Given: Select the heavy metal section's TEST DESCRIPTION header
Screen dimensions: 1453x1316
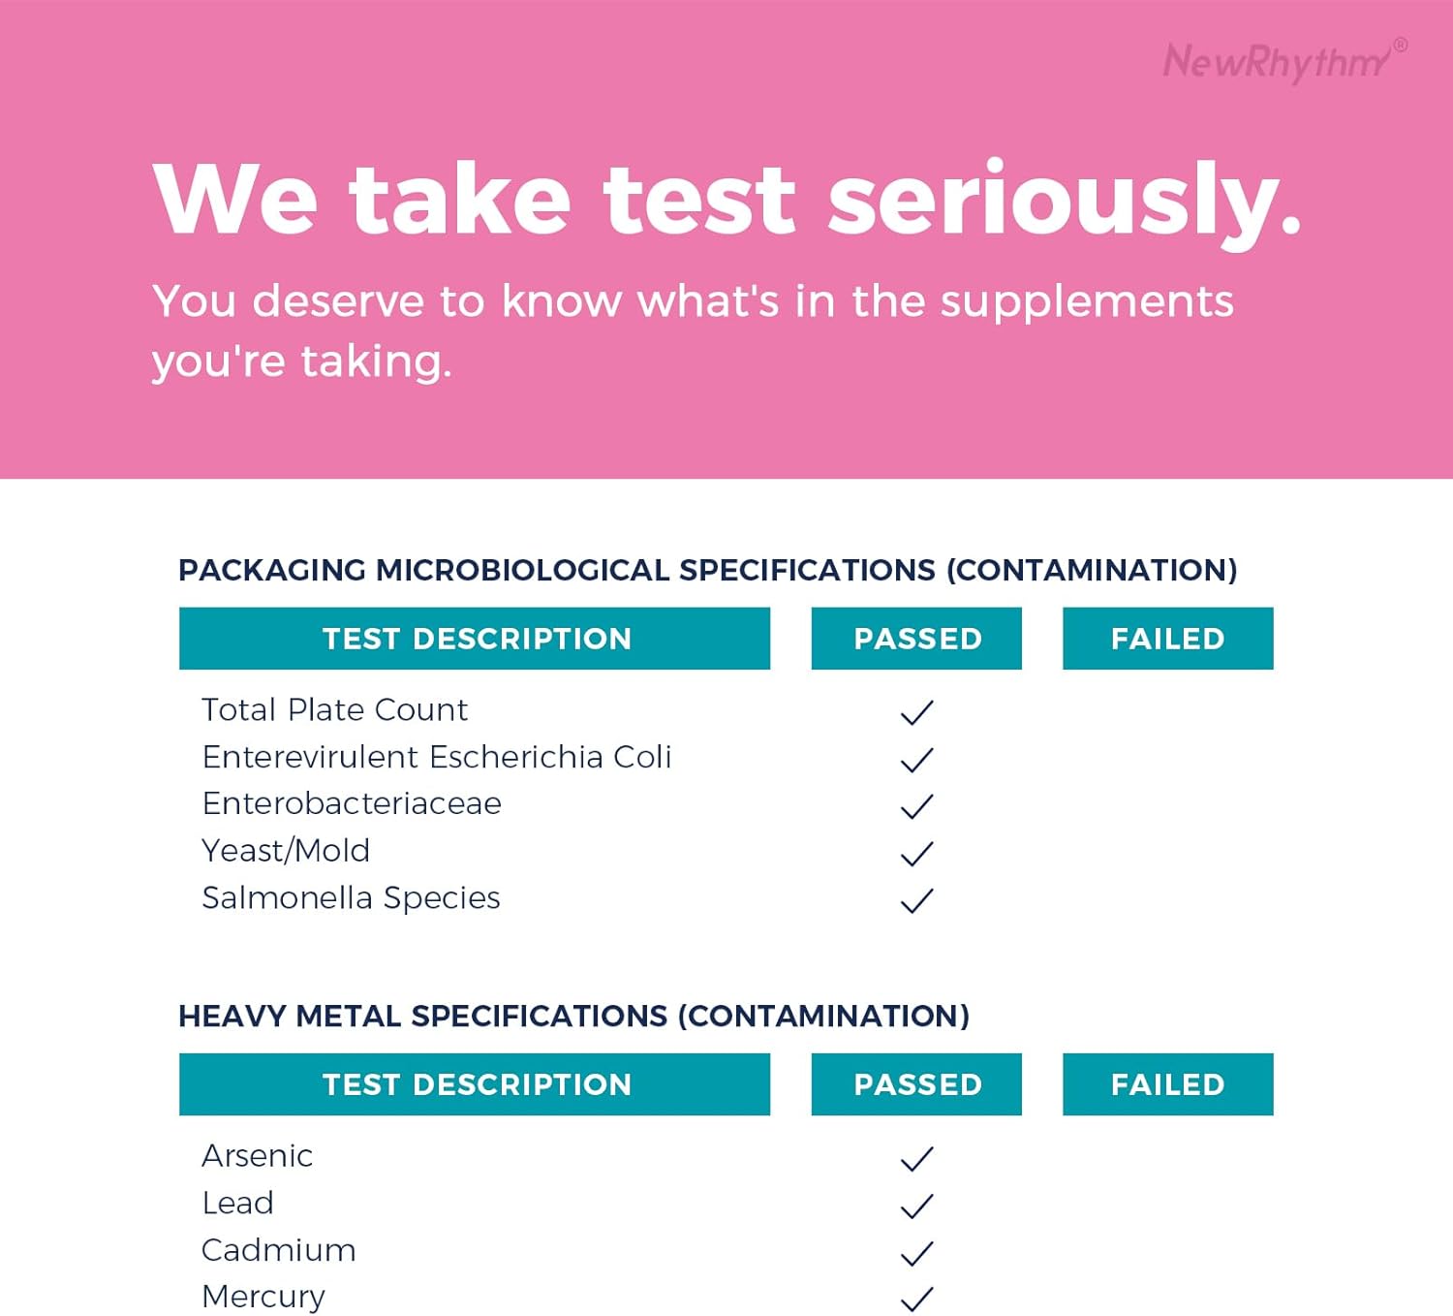Looking at the screenshot, I should click(475, 1084).
